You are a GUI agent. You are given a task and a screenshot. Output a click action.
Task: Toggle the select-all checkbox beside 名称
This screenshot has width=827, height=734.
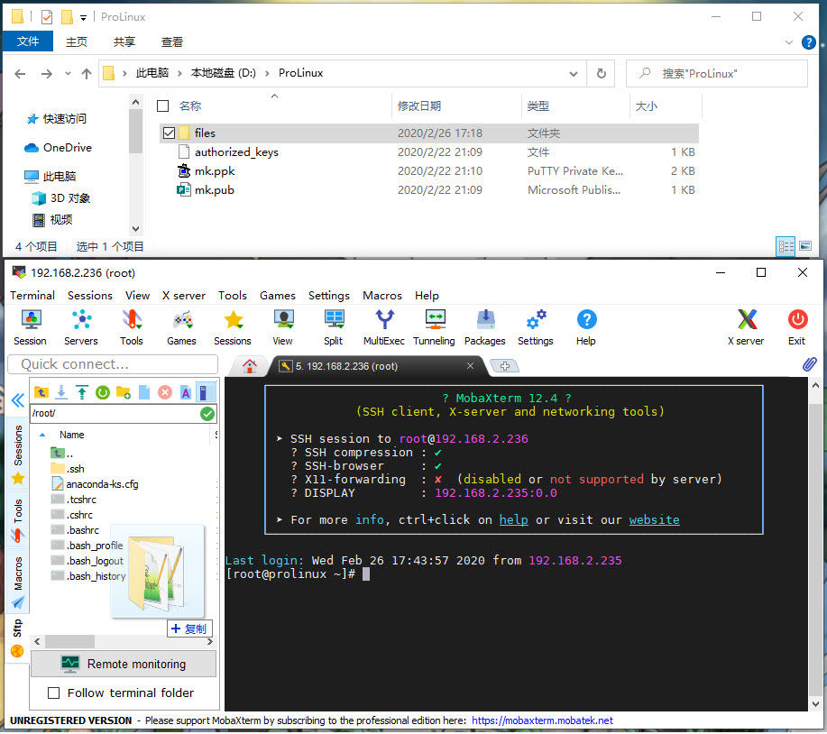click(x=162, y=106)
